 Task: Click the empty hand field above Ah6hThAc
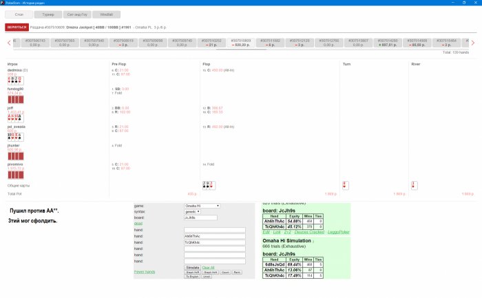coord(215,230)
